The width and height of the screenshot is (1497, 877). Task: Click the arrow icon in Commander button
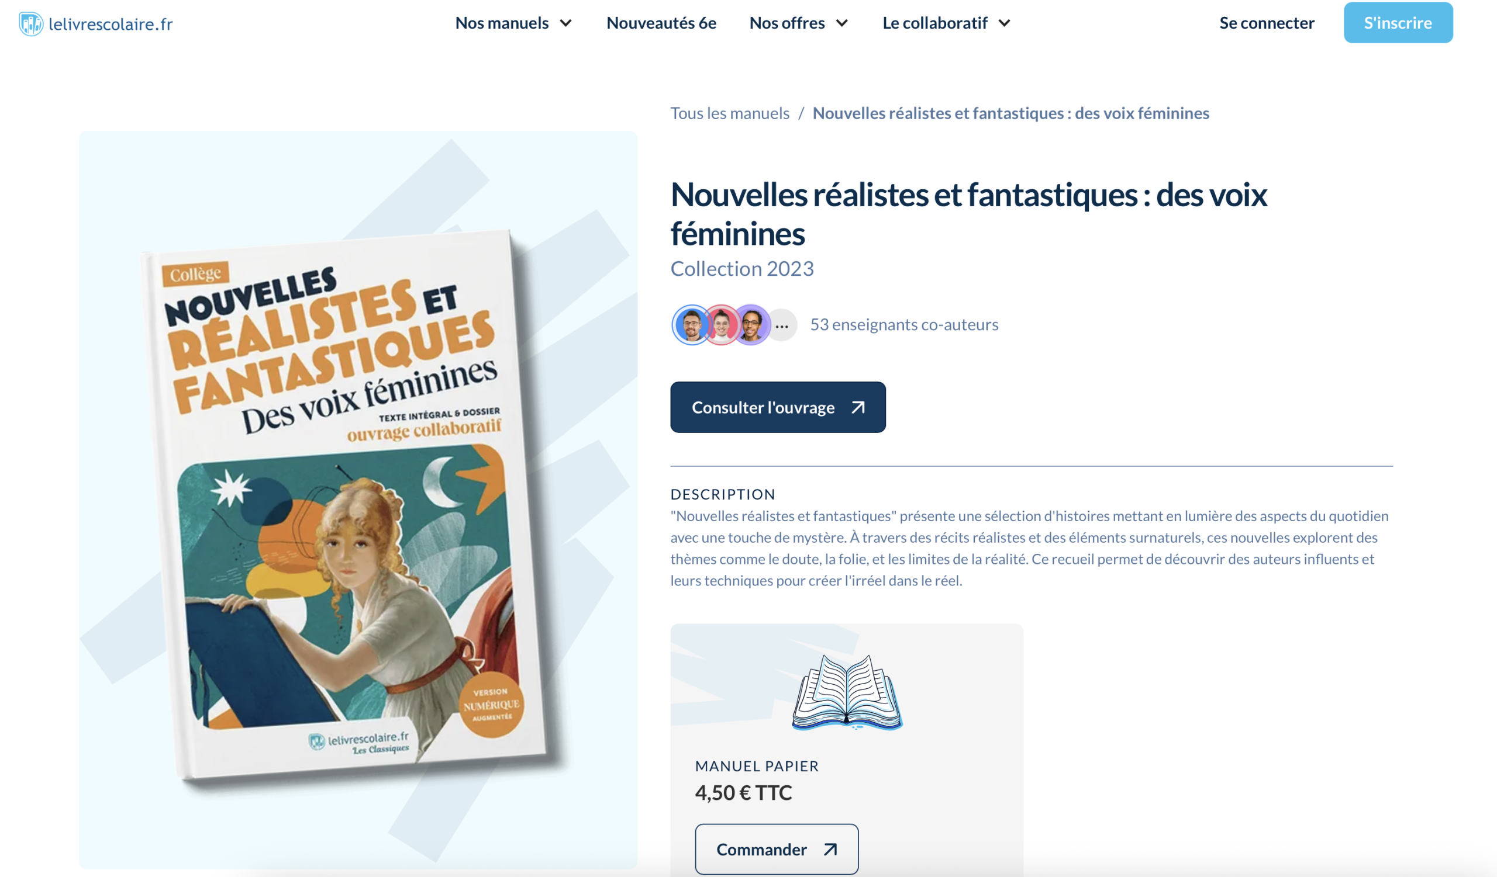click(830, 850)
